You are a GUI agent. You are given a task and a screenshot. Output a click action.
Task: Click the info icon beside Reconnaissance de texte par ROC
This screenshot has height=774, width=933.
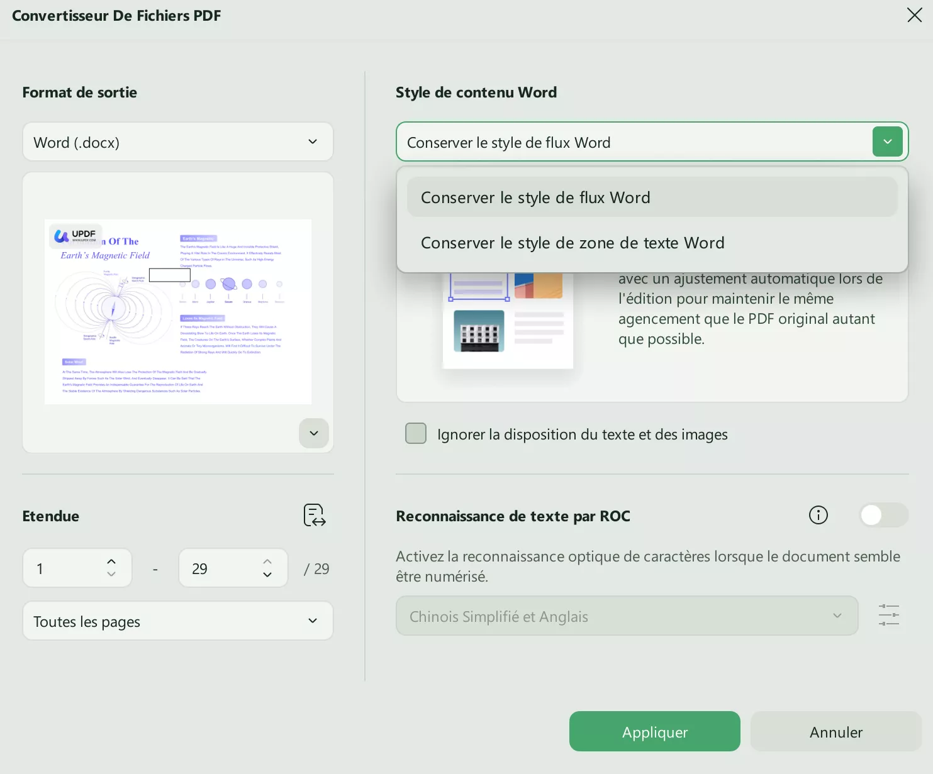point(818,515)
